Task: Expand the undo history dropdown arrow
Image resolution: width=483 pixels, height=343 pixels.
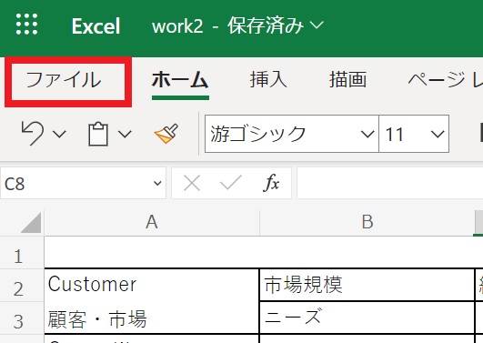Action: [x=59, y=134]
